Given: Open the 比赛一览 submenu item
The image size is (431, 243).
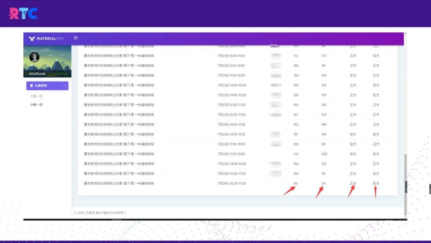Looking at the screenshot, I should point(36,96).
